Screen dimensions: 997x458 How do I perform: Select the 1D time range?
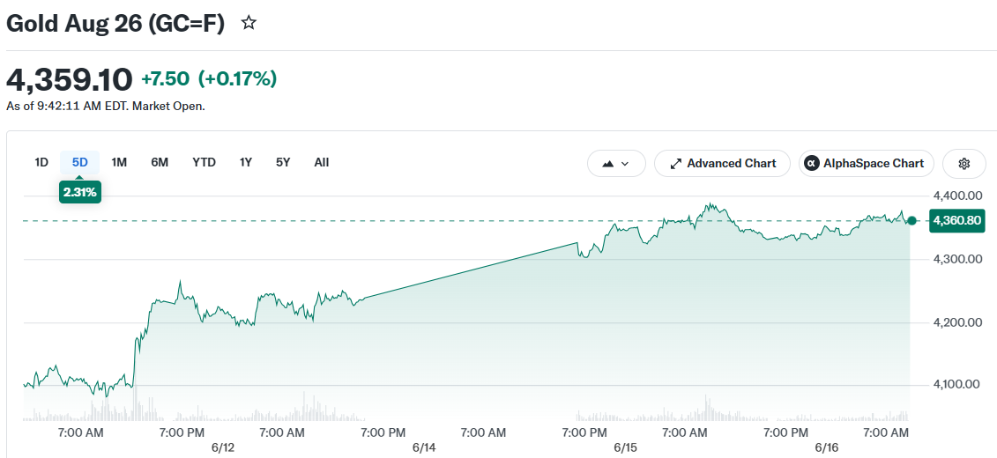(x=41, y=163)
